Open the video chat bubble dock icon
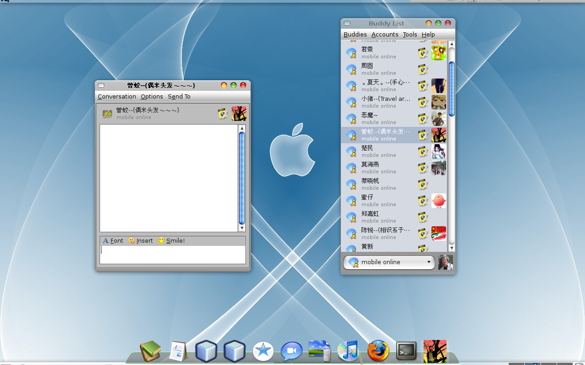The width and height of the screenshot is (585, 365). click(x=292, y=351)
